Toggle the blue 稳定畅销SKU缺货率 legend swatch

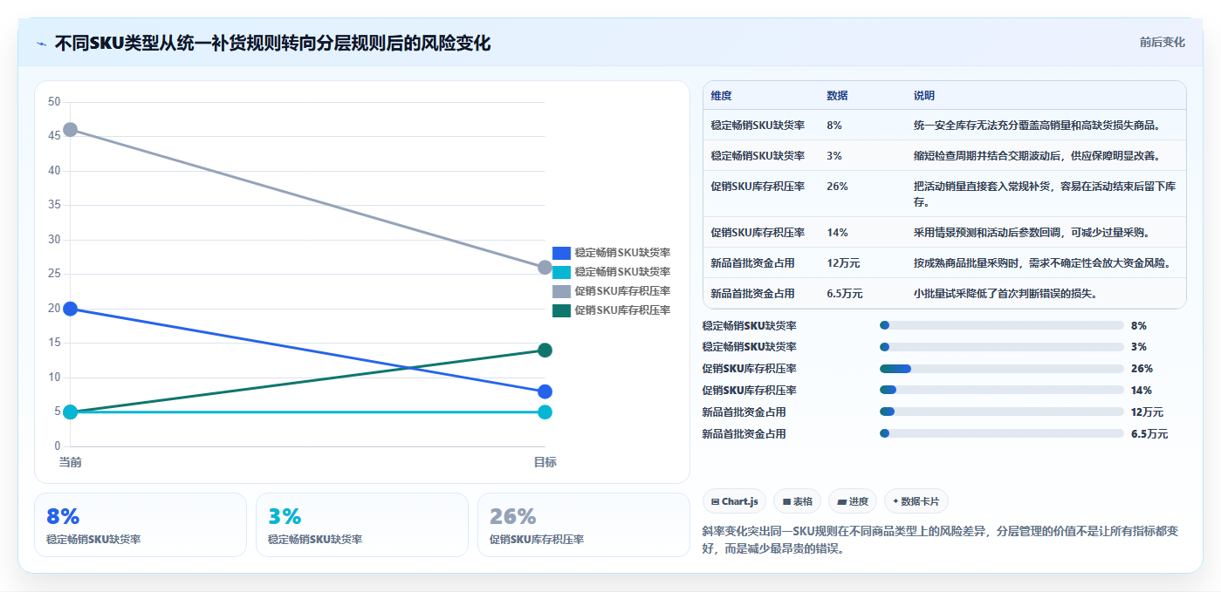(561, 253)
